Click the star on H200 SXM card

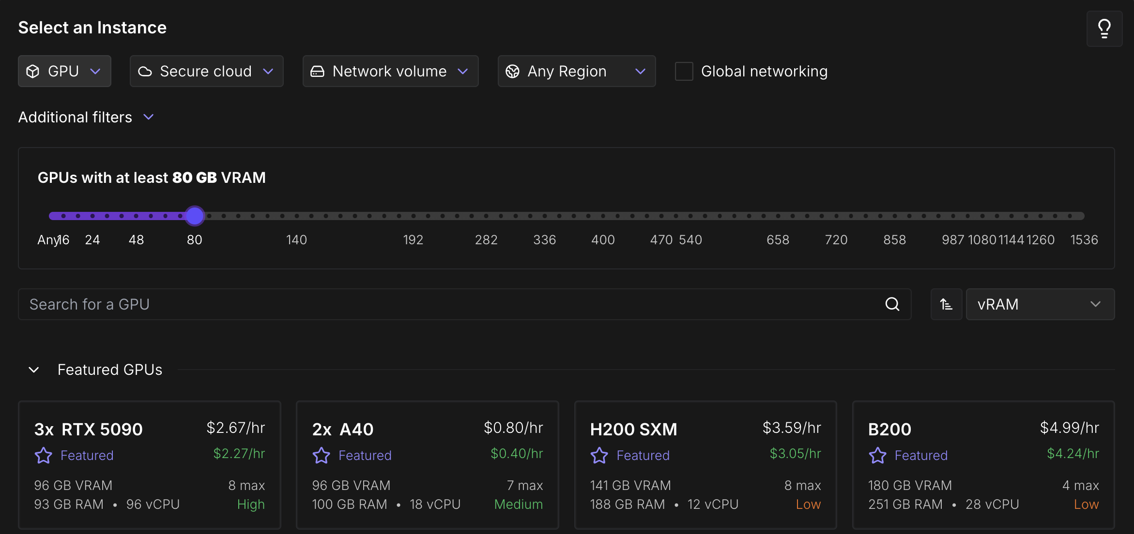click(x=599, y=455)
